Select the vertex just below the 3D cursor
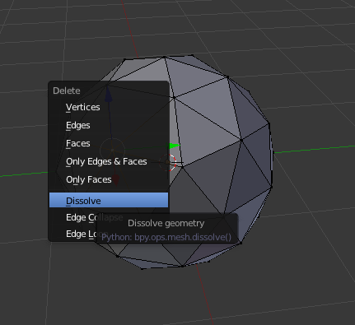Screen dimensions: 355x325 (x=182, y=167)
